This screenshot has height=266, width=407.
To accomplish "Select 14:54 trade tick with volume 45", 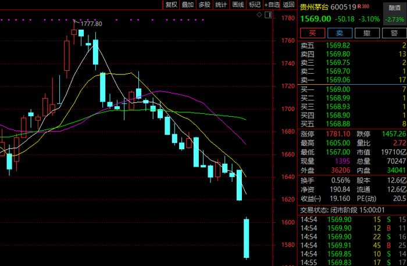I will (x=354, y=245).
